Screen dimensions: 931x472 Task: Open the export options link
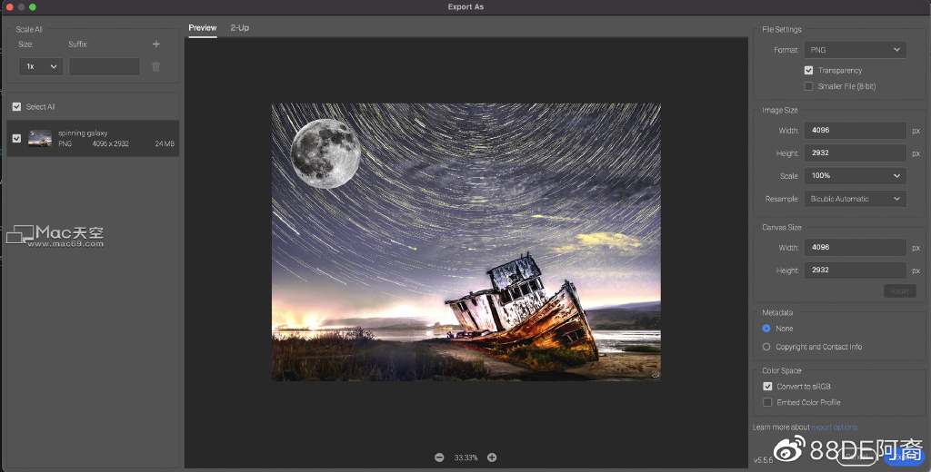[835, 427]
